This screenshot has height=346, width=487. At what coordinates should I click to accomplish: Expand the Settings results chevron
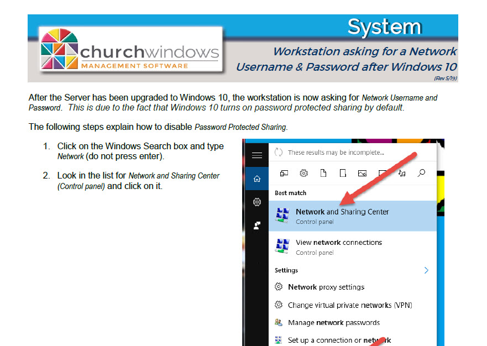[x=426, y=270]
